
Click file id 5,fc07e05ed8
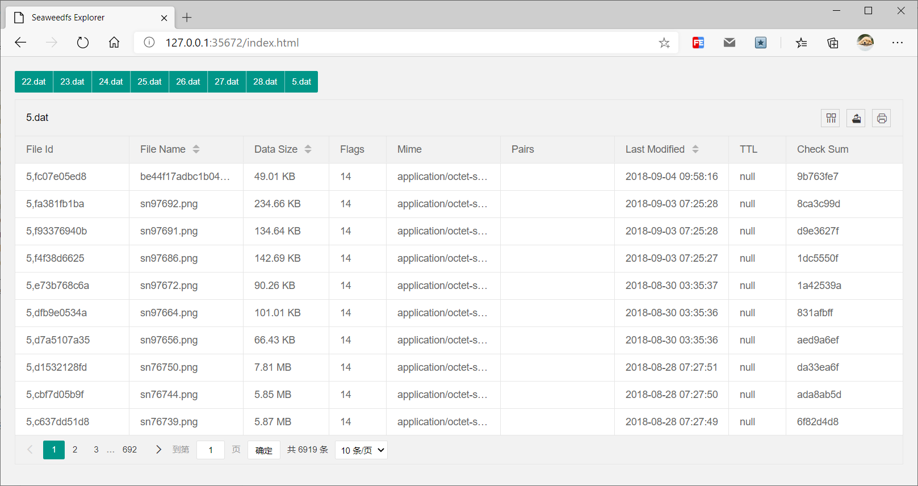pos(56,177)
